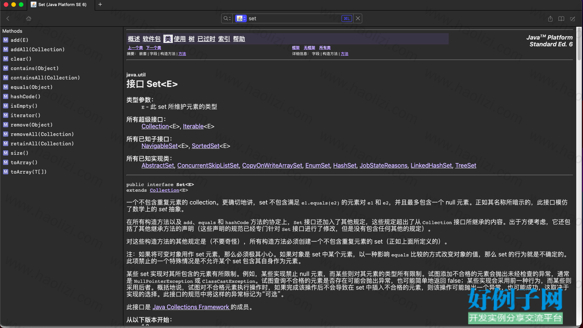583x328 pixels.
Task: Clear the search field with X
Action: click(358, 18)
